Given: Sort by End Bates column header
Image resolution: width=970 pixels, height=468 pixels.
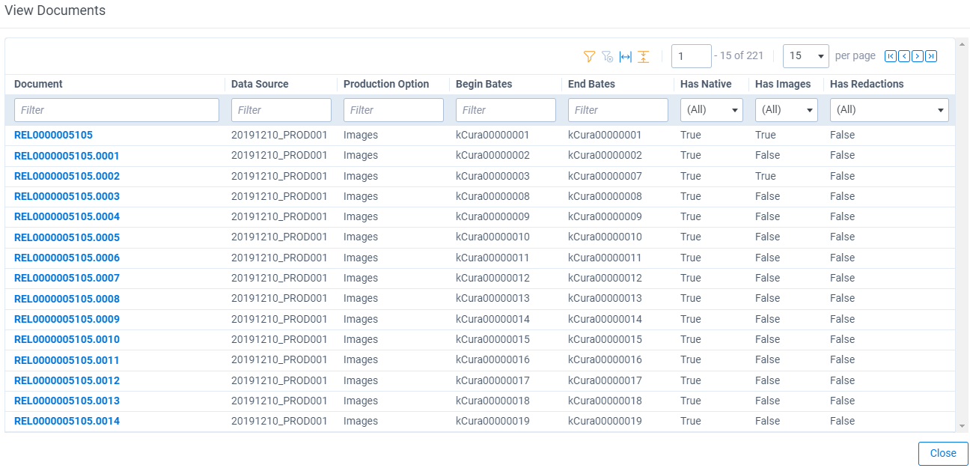Looking at the screenshot, I should click(x=591, y=85).
